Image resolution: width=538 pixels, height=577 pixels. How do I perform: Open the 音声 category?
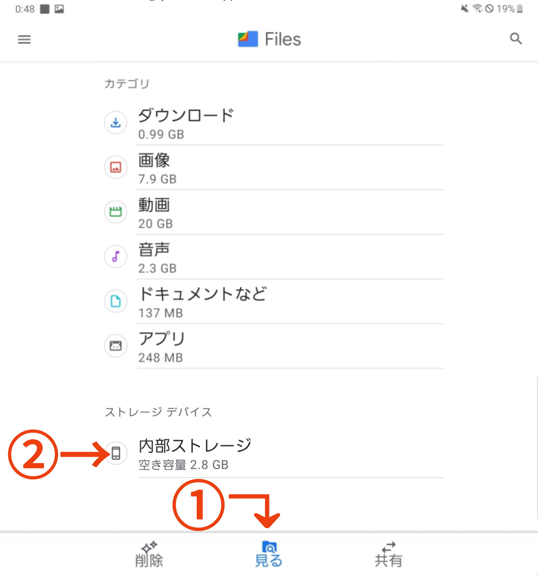click(274, 257)
